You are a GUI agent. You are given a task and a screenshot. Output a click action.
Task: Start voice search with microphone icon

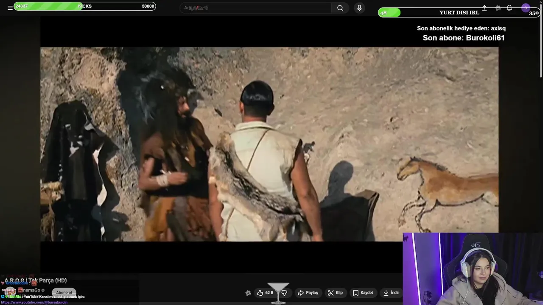(x=359, y=8)
